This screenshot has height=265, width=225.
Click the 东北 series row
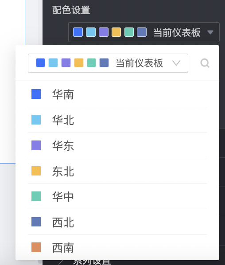pos(117,171)
